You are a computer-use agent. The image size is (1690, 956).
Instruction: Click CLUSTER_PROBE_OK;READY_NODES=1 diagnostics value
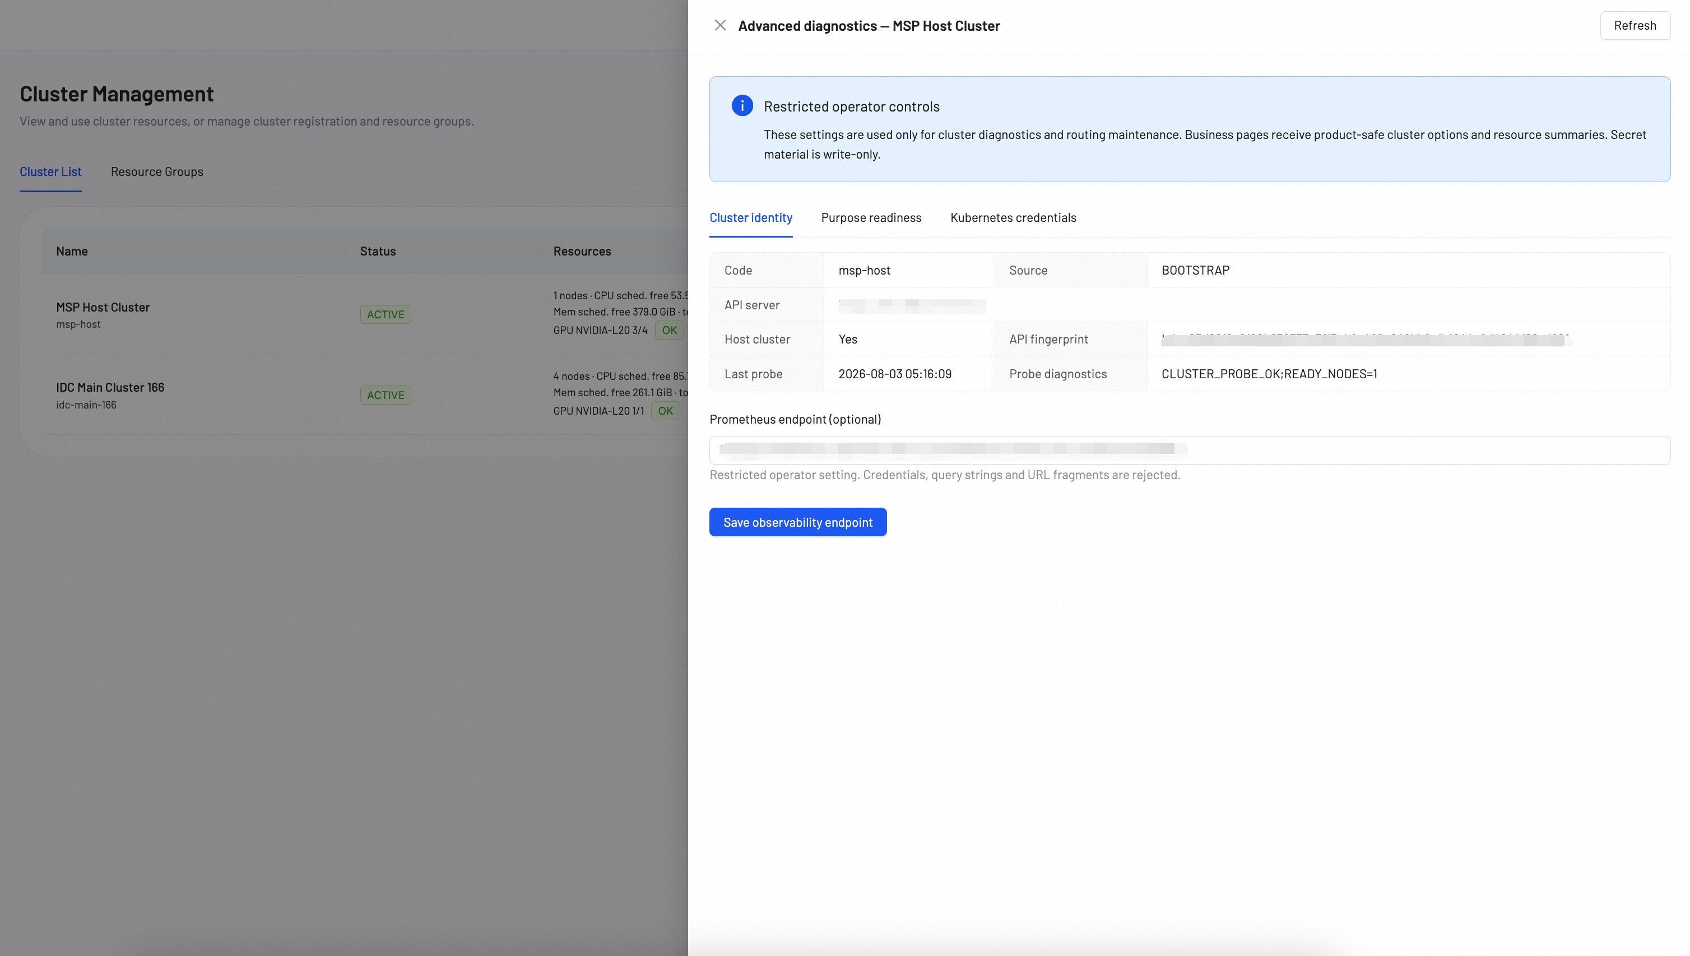(x=1269, y=374)
